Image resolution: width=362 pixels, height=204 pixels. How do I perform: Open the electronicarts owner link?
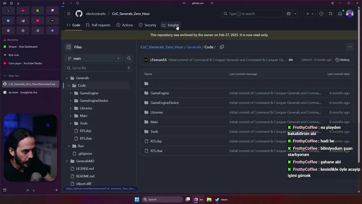(96, 14)
